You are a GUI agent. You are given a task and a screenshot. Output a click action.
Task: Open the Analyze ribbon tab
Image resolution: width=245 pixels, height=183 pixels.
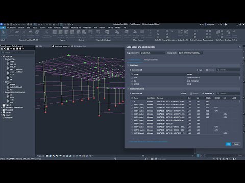click(66, 27)
